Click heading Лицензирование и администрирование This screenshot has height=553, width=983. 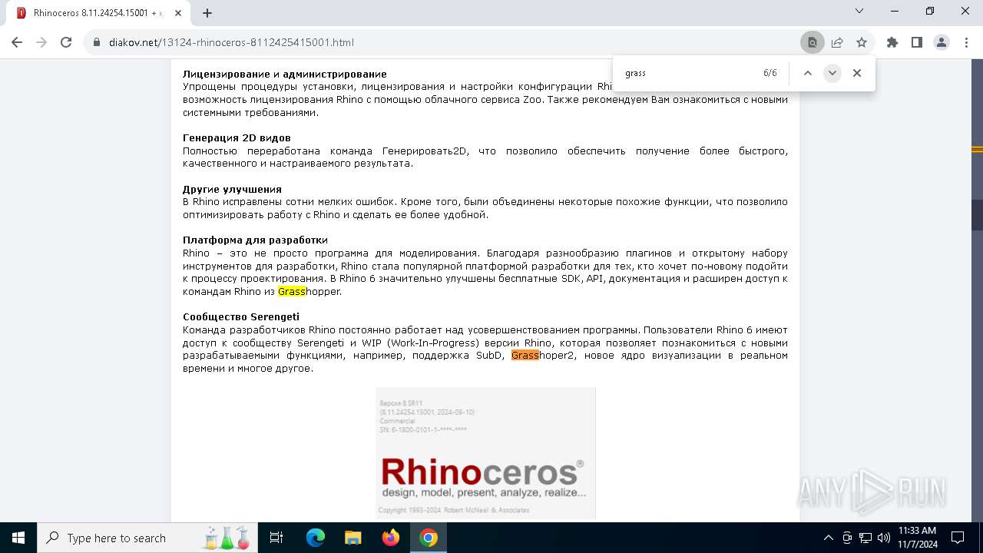click(x=284, y=74)
